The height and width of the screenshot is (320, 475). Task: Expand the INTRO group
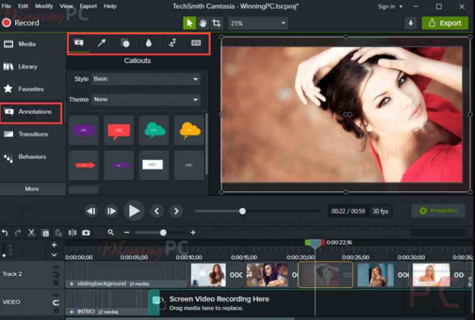coord(72,312)
